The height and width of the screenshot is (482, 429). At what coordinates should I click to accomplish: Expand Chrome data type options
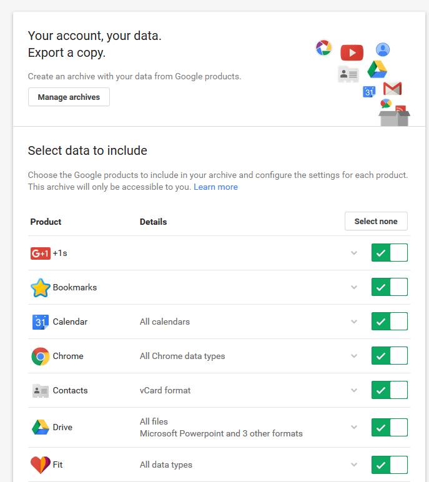[x=354, y=356]
